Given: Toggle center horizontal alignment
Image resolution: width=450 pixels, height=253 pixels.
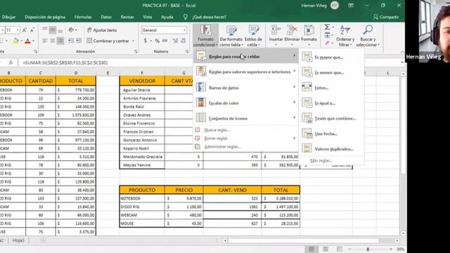Looking at the screenshot, I should tap(53, 41).
